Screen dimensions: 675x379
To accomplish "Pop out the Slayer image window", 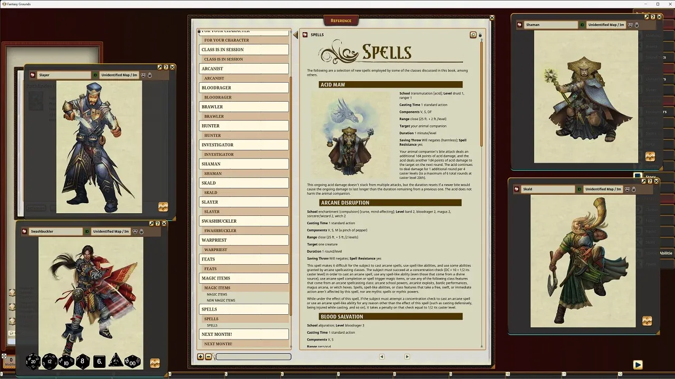I will (x=160, y=67).
